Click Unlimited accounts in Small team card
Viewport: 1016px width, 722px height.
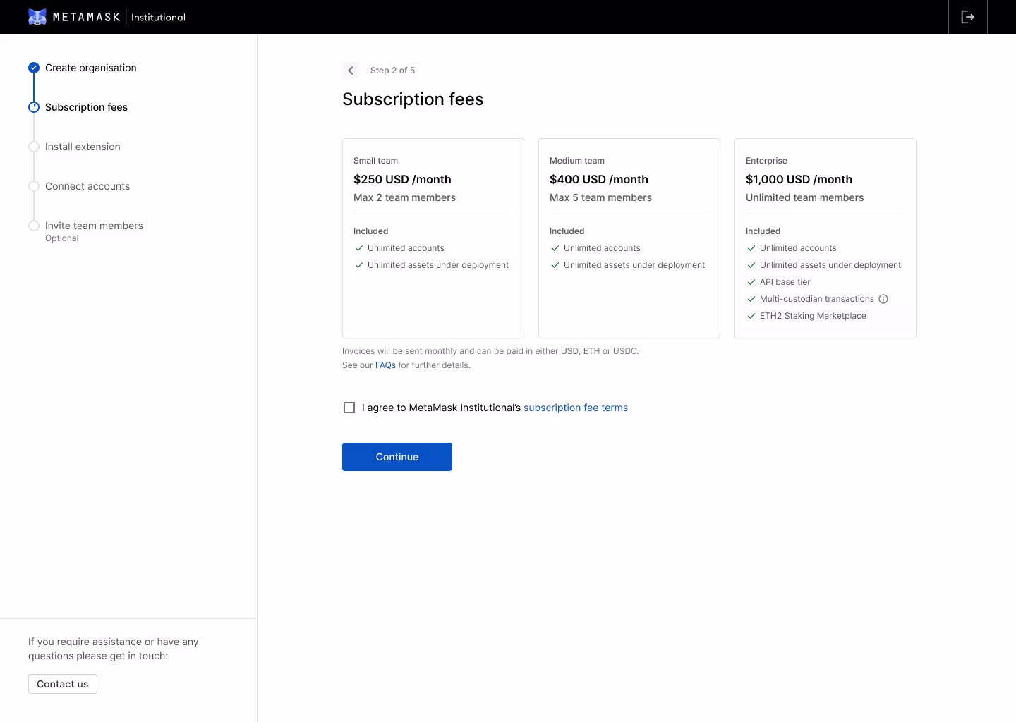[x=406, y=248]
